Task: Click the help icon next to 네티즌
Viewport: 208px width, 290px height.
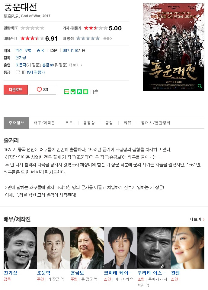Action: tap(16, 38)
